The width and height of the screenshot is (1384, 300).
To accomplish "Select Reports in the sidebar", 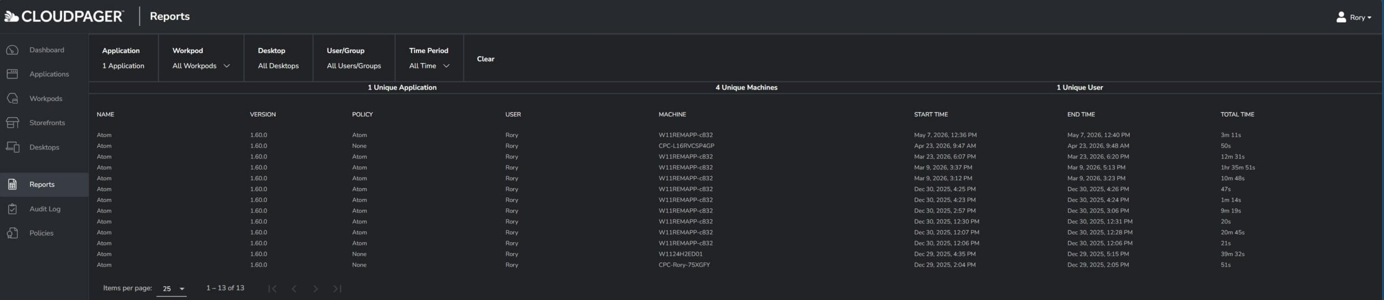I will click(x=44, y=185).
